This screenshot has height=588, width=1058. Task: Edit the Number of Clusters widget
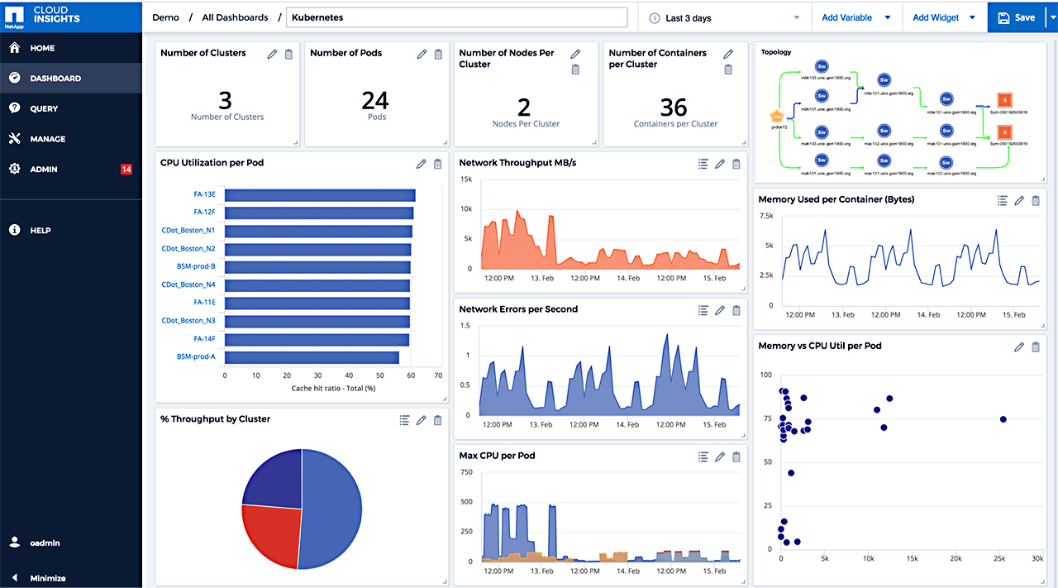[272, 53]
